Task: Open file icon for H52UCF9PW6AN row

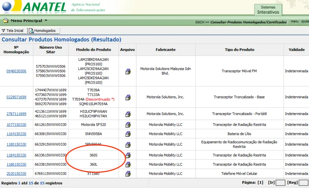Action: (128, 114)
